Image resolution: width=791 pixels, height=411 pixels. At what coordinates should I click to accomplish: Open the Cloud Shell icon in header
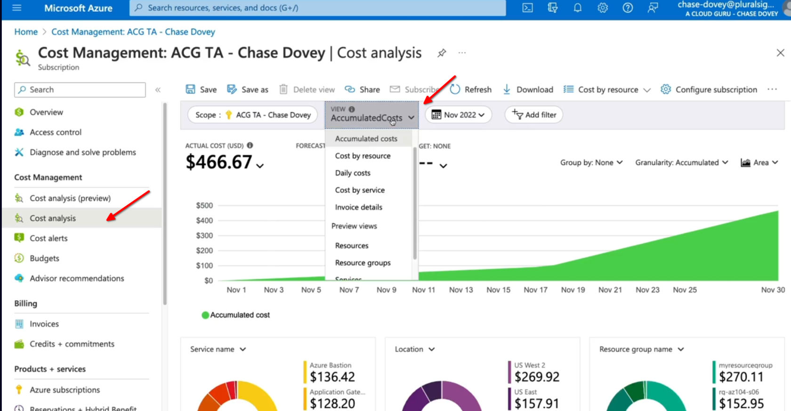click(x=527, y=8)
